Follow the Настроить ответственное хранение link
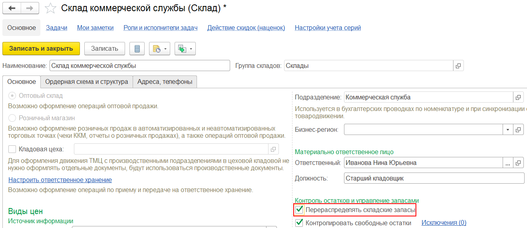527x228 pixels. point(60,180)
